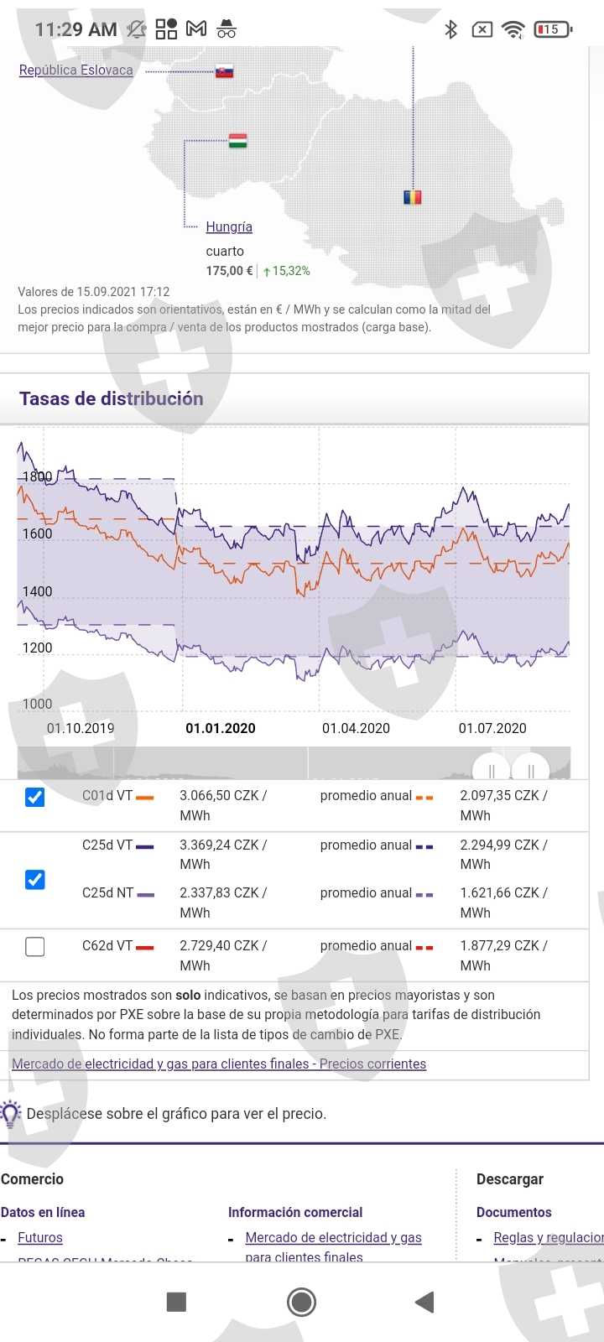Go to Futuros in the footer menu
Viewport: 604px width, 1342px height.
(x=40, y=1238)
